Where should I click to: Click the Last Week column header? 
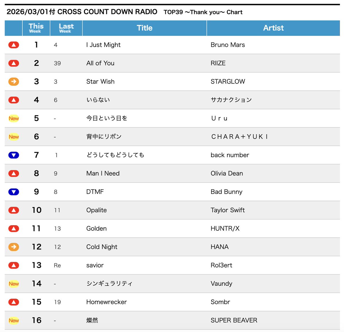[66, 28]
